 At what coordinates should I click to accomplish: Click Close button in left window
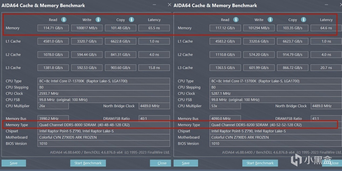coord(162,163)
